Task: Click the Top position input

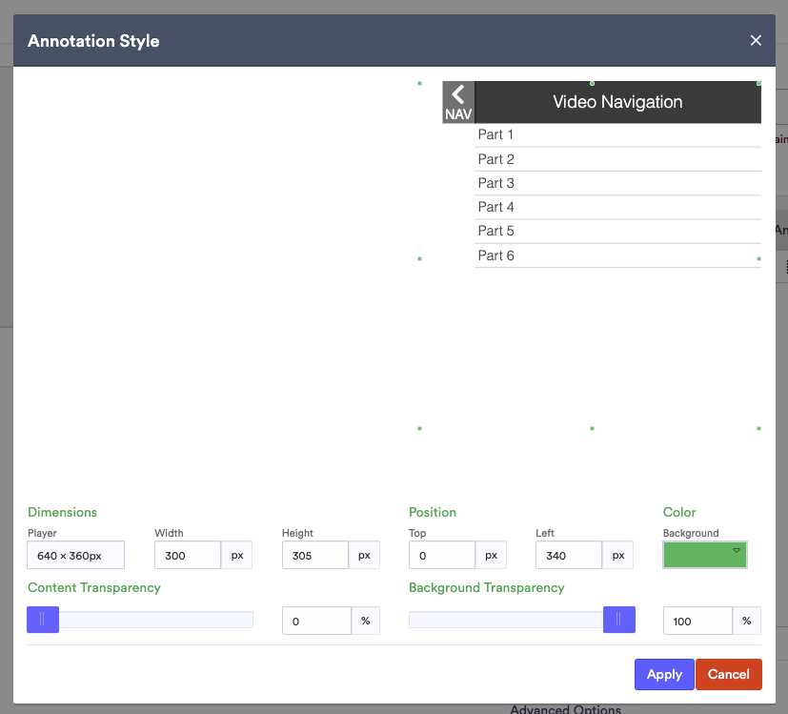Action: (x=441, y=554)
